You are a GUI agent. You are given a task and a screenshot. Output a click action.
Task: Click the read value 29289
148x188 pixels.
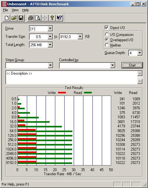pyautogui.click(x=135, y=140)
